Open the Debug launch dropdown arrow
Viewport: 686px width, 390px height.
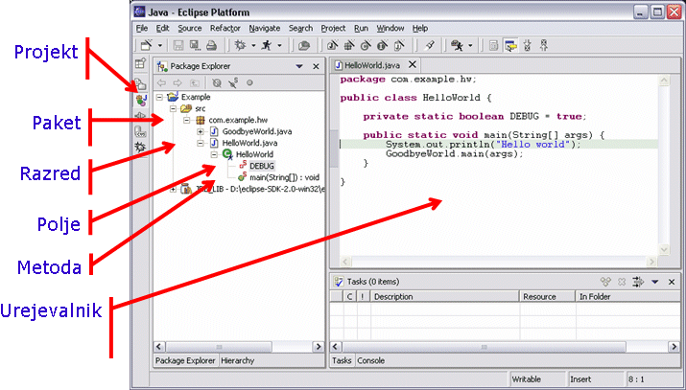tap(253, 45)
